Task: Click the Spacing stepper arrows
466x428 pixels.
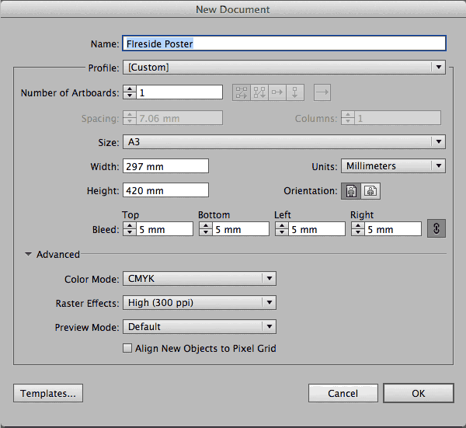Action: click(x=130, y=118)
